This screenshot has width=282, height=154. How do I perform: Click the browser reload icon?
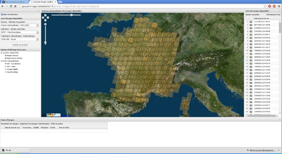click(x=12, y=6)
